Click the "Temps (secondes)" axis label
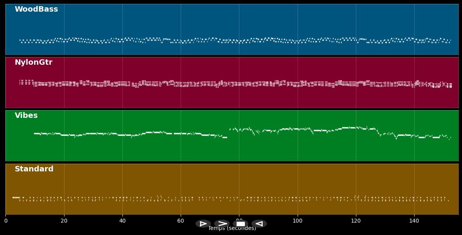This screenshot has height=235, width=462. coord(232,229)
